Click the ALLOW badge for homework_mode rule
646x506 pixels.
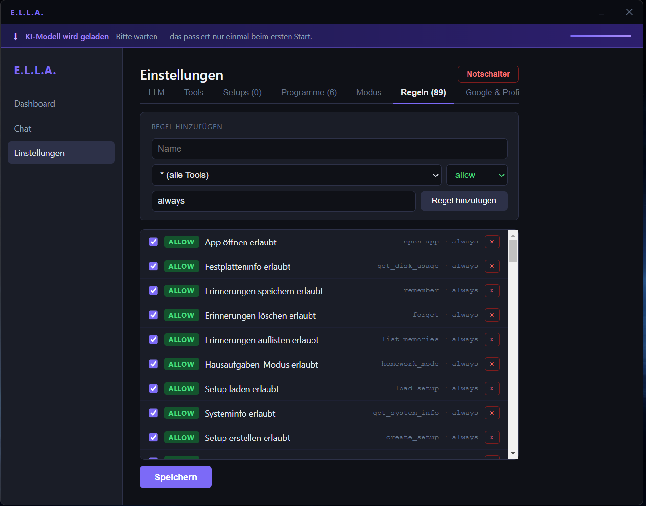tap(181, 364)
